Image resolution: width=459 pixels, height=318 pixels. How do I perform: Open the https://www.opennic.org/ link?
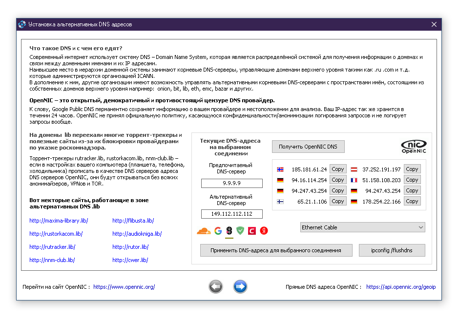(x=124, y=287)
